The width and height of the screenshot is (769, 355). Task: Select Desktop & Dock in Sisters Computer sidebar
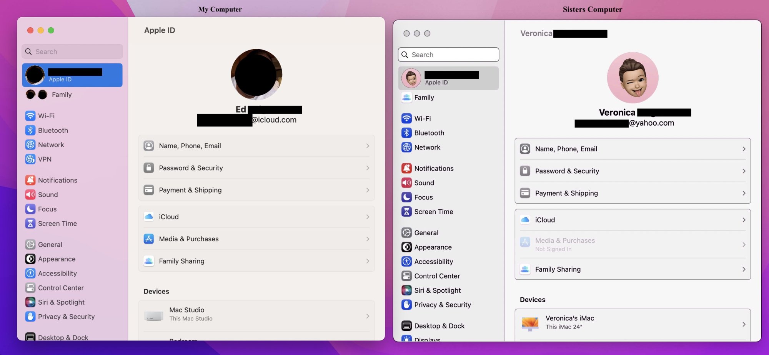[x=448, y=326]
